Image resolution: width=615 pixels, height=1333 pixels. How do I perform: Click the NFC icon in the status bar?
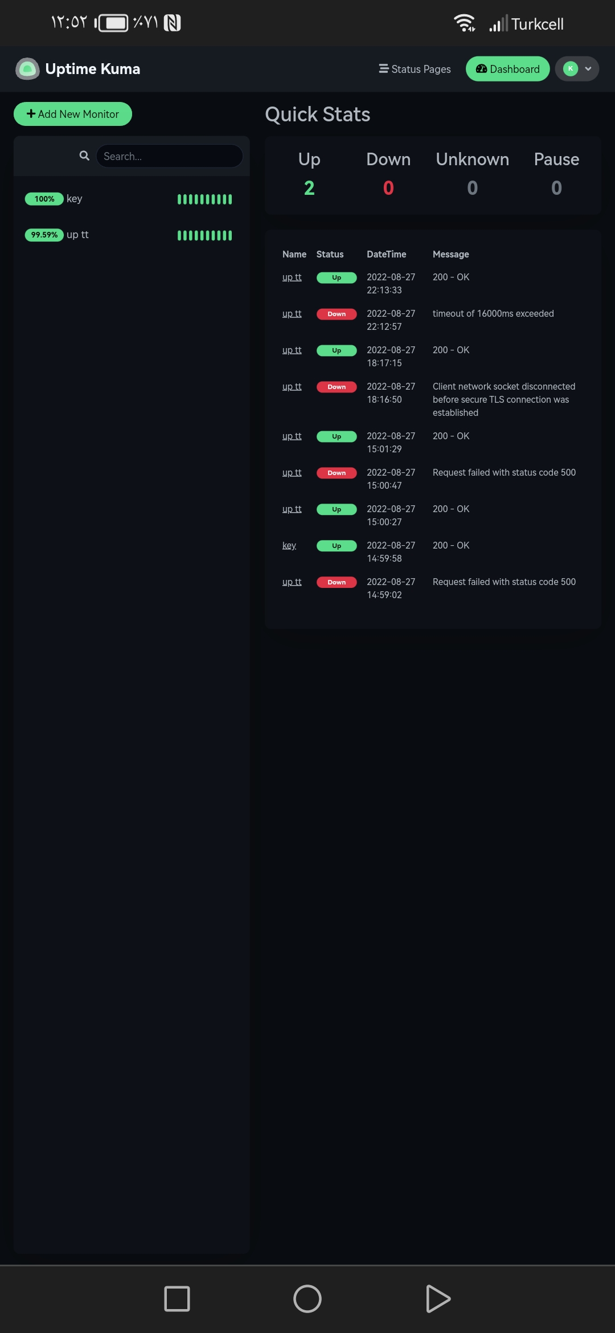click(x=172, y=23)
